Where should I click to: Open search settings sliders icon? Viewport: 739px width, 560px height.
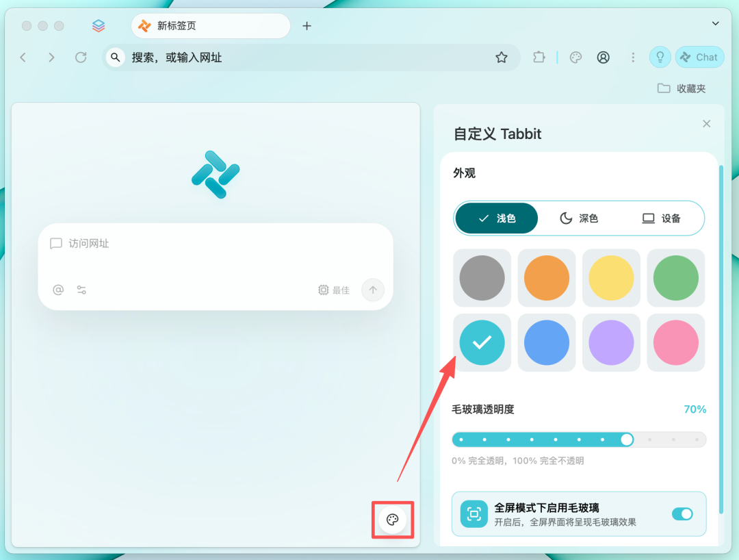81,290
